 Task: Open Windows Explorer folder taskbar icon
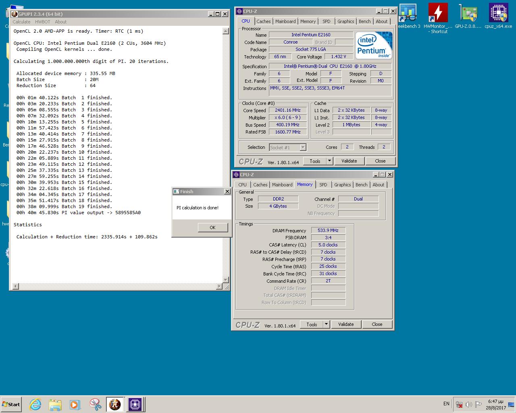(x=55, y=404)
